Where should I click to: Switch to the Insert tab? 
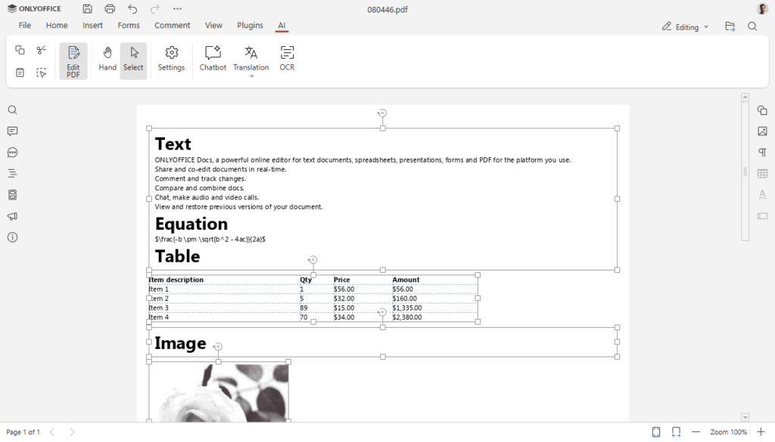point(92,25)
